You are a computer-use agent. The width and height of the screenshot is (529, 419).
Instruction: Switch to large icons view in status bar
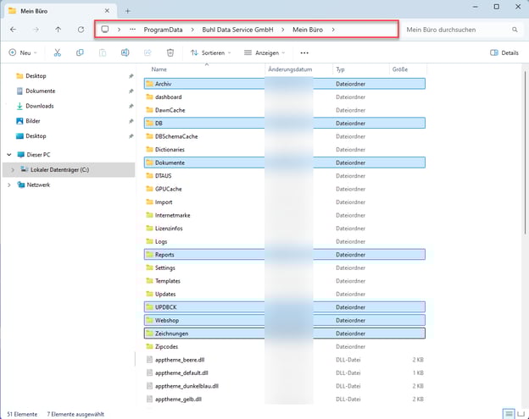pos(520,414)
